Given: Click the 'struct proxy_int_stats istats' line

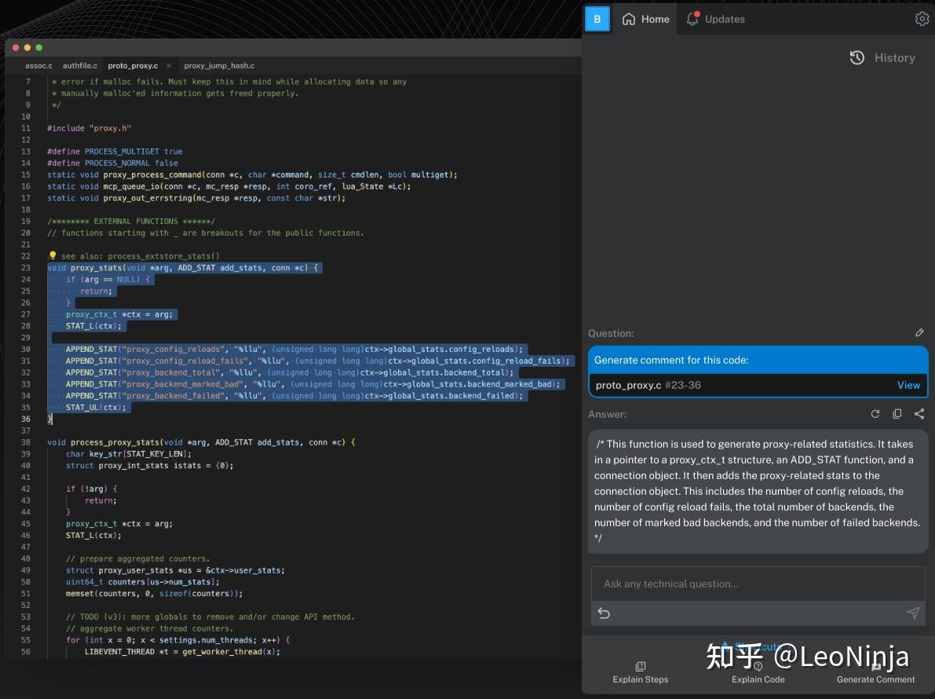Looking at the screenshot, I should point(150,466).
